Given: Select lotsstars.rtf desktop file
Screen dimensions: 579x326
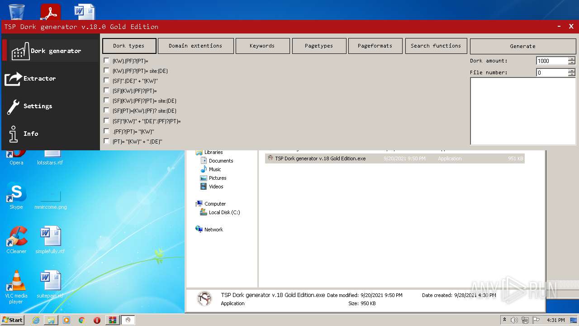Looking at the screenshot, I should pyautogui.click(x=50, y=158).
